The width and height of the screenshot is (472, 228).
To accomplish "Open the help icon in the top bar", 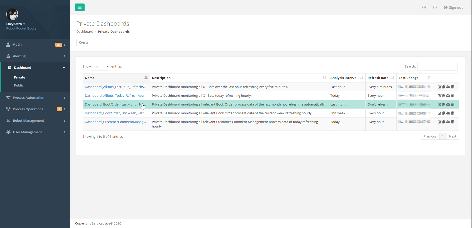I will pos(424,7).
